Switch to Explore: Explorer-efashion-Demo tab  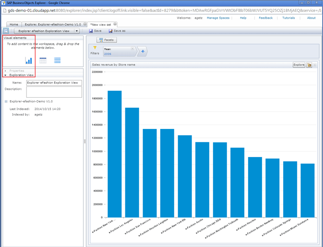coord(52,24)
